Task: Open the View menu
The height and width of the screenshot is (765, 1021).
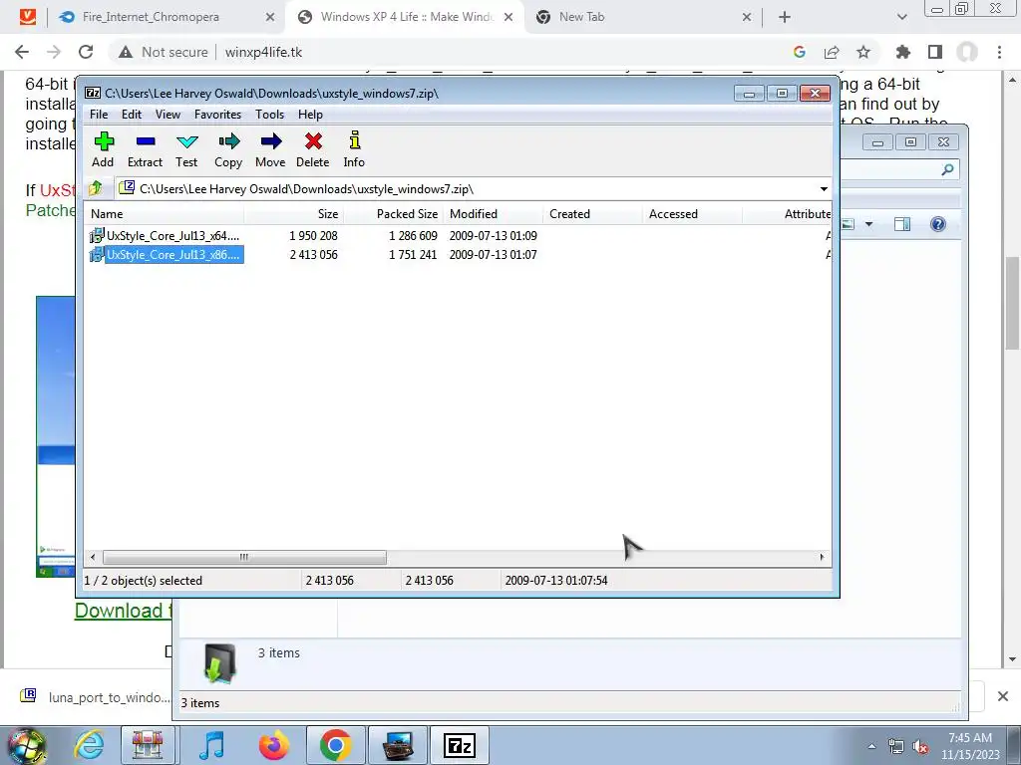Action: tap(168, 115)
